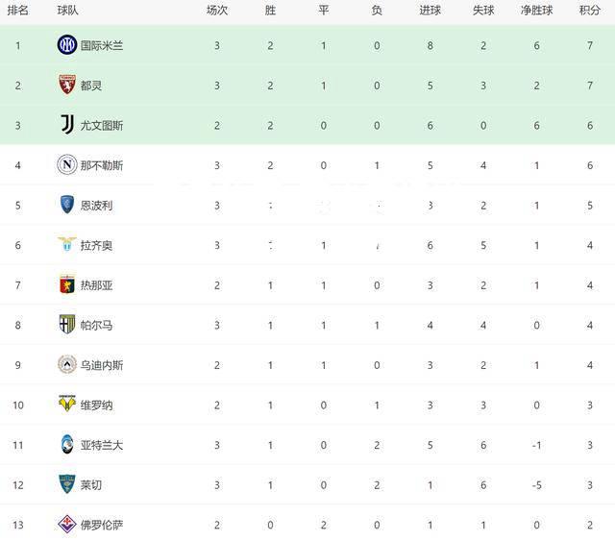Click the Verona club crest

(x=67, y=404)
